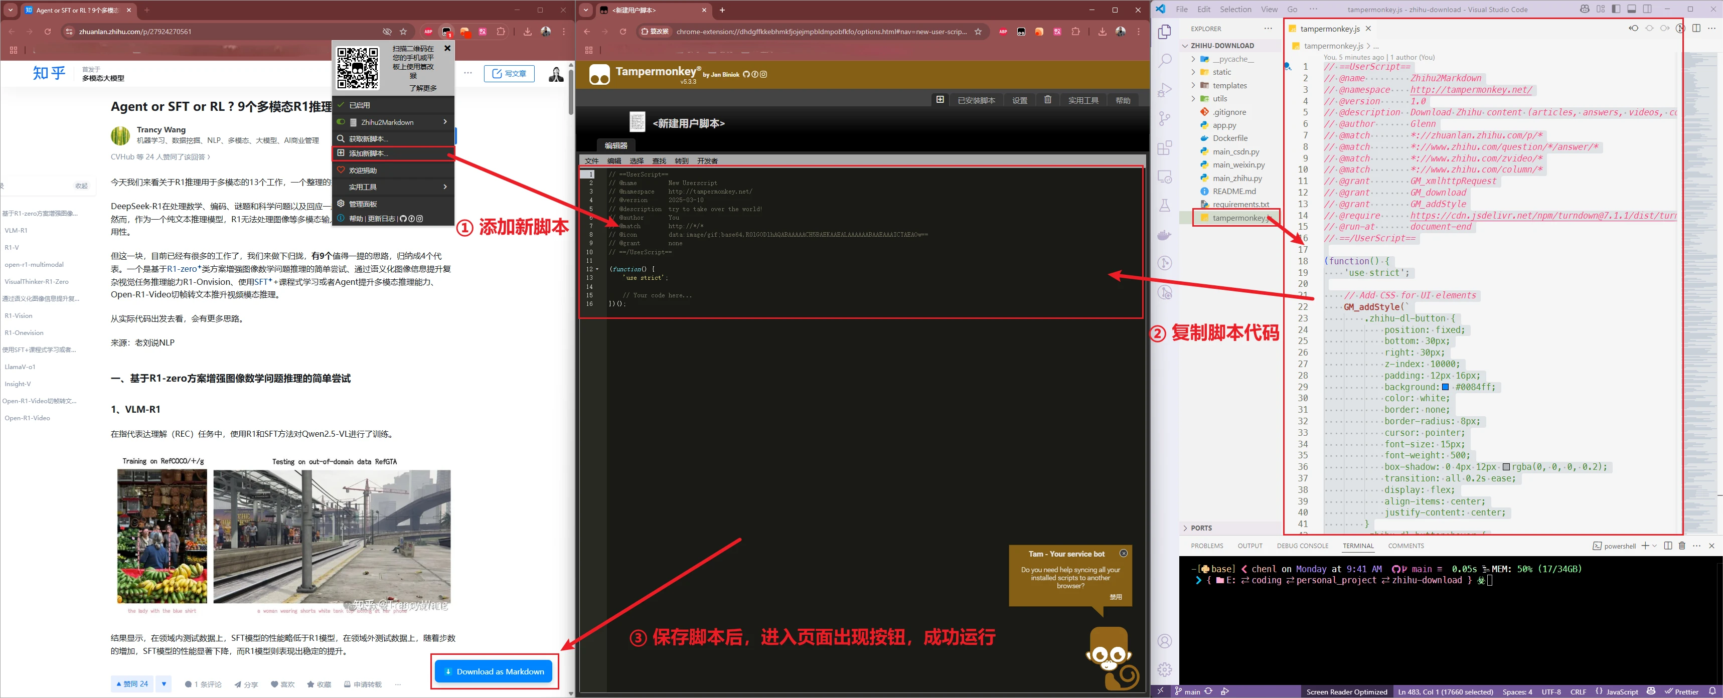1723x698 pixels.
Task: Click the GTA railway test image thumbnail
Action: (x=332, y=536)
